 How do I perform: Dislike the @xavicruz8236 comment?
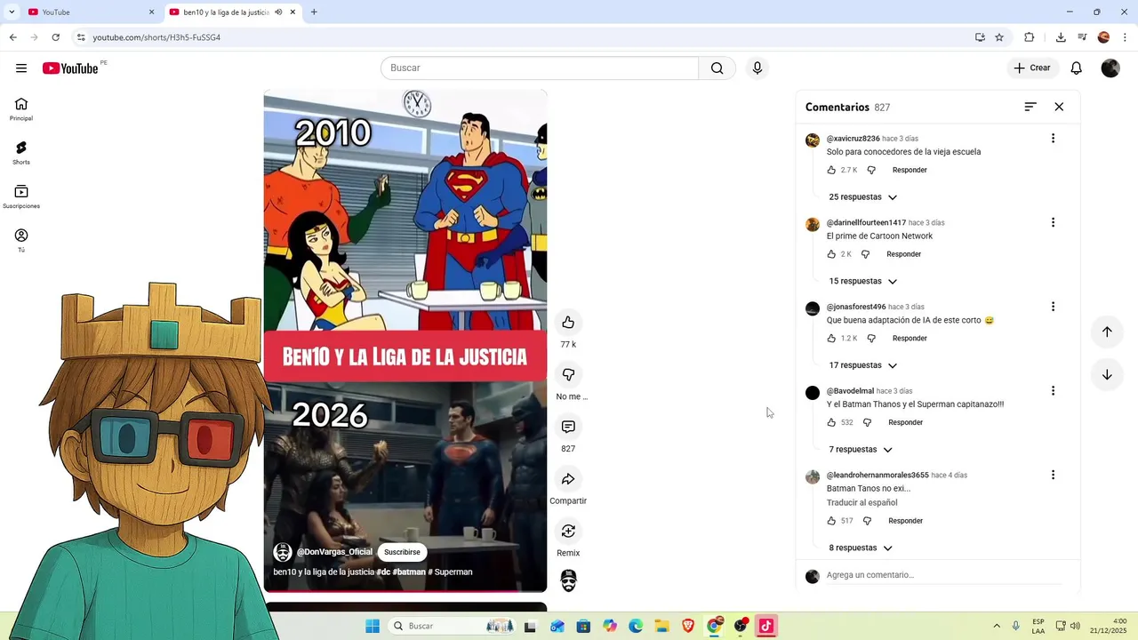pyautogui.click(x=871, y=170)
